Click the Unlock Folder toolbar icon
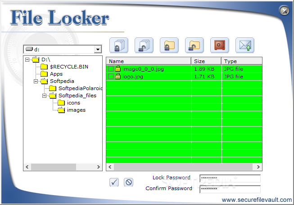The image size is (294, 205). tap(194, 46)
